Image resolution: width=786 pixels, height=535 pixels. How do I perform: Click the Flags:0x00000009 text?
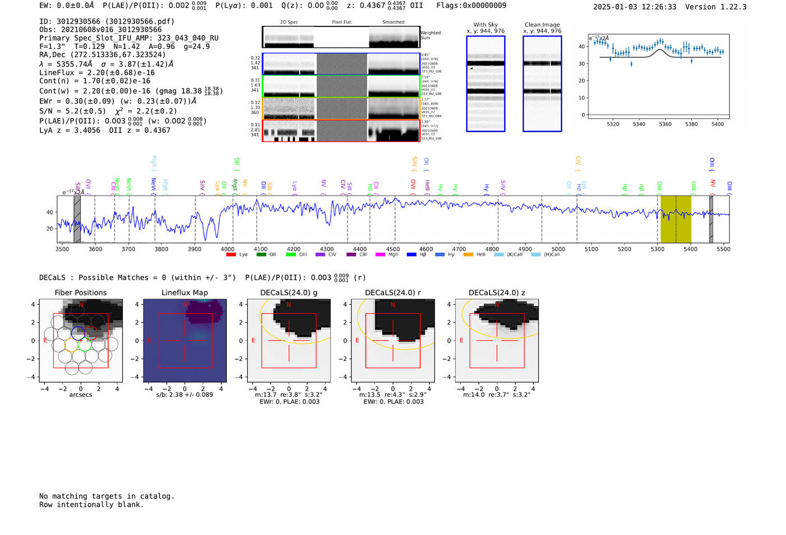472,5
